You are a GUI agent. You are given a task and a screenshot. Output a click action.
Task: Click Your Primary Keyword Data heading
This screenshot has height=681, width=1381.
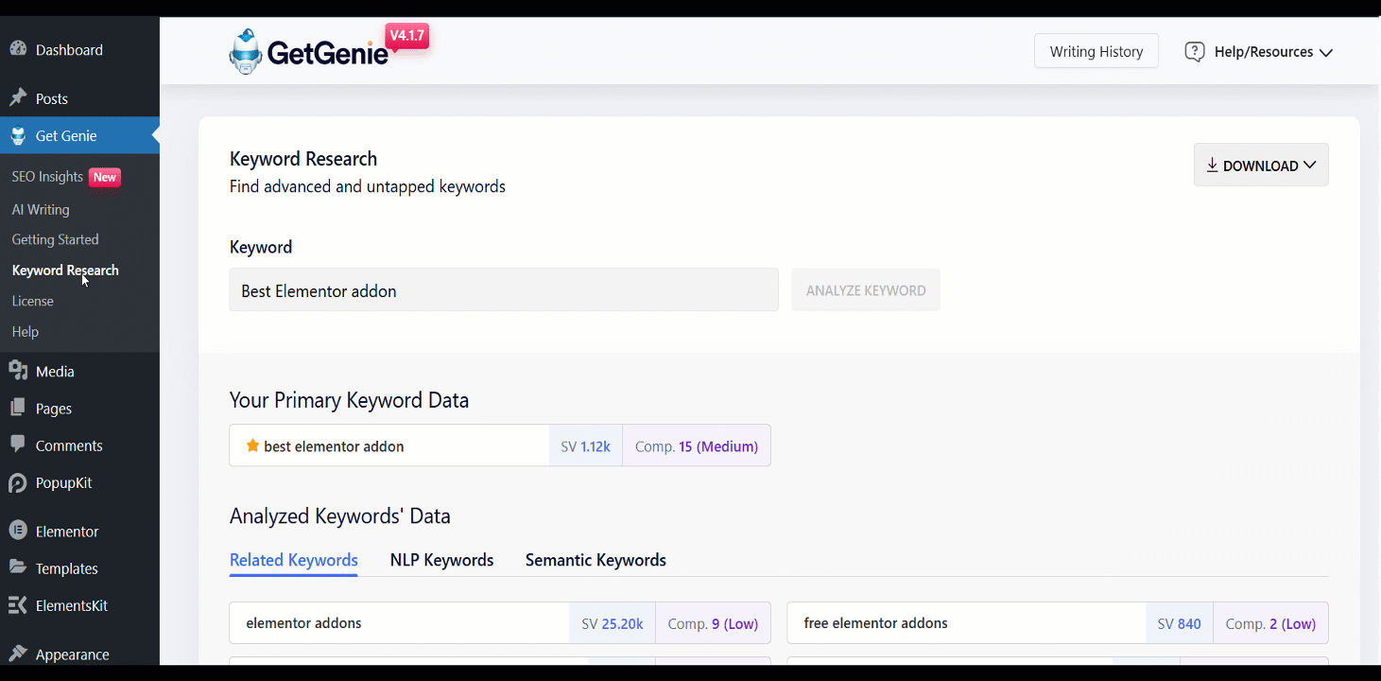(x=349, y=400)
